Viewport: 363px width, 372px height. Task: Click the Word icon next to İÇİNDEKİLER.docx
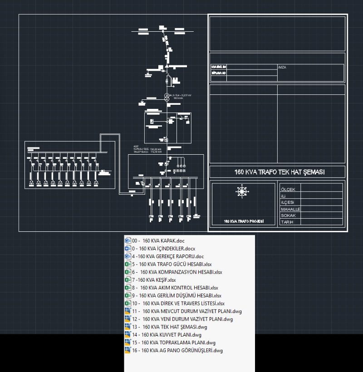pyautogui.click(x=128, y=249)
